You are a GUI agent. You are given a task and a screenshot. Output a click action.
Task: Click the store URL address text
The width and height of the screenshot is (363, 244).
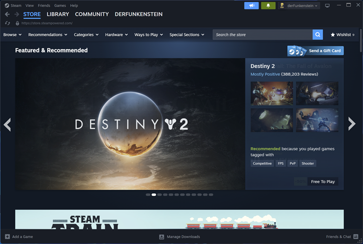pyautogui.click(x=47, y=23)
